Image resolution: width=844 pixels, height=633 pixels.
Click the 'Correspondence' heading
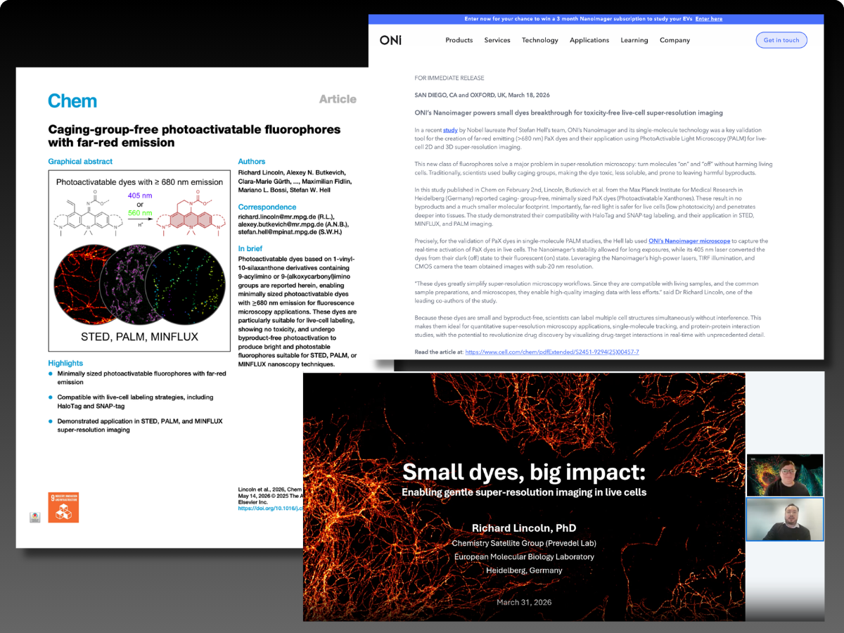[267, 207]
